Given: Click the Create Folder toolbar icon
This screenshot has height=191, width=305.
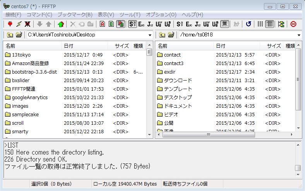Looking at the screenshot, I should (x=90, y=24).
